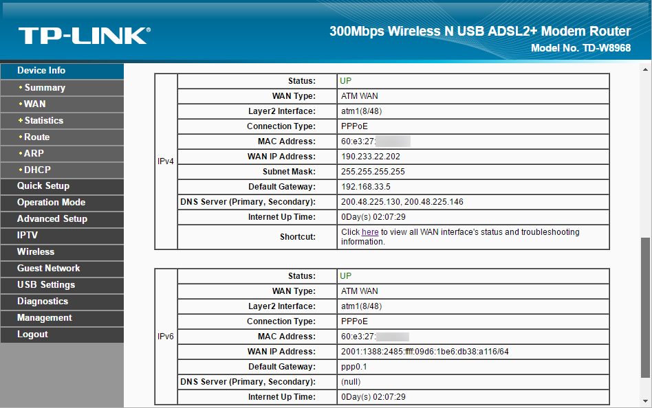
Task: Click the IPv6 Internet Up Time value
Action: pyautogui.click(x=373, y=397)
